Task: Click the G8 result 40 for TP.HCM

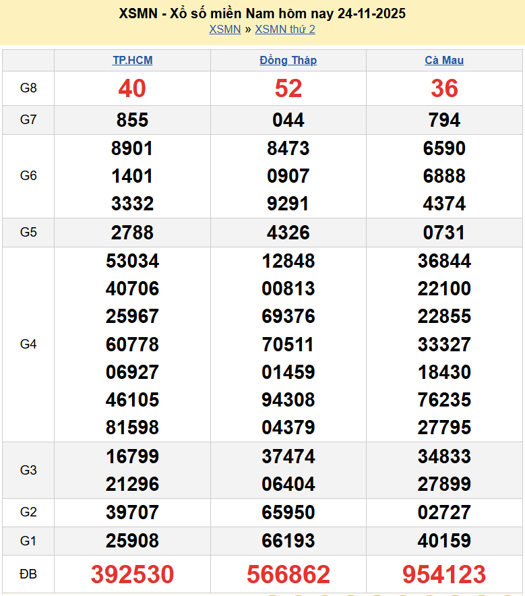Action: tap(132, 88)
